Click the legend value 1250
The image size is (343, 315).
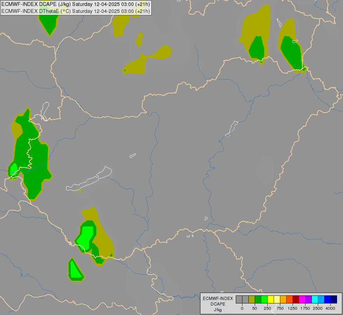[x=293, y=308]
